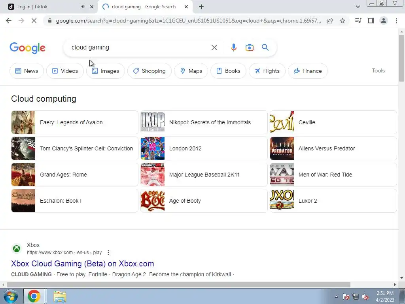
Task: Open tab search dropdown chevron
Action: [x=358, y=7]
